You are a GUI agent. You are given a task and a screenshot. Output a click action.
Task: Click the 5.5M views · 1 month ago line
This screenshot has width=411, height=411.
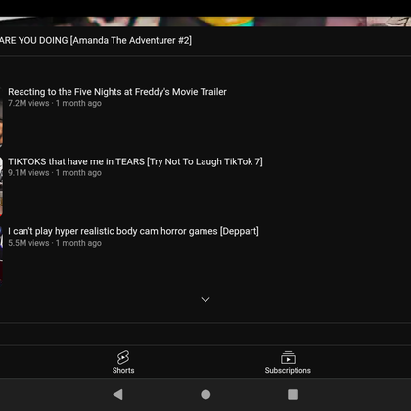(x=55, y=243)
